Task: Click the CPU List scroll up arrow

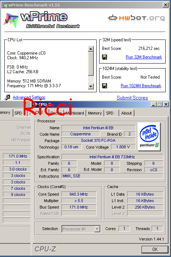Action: tap(91, 49)
